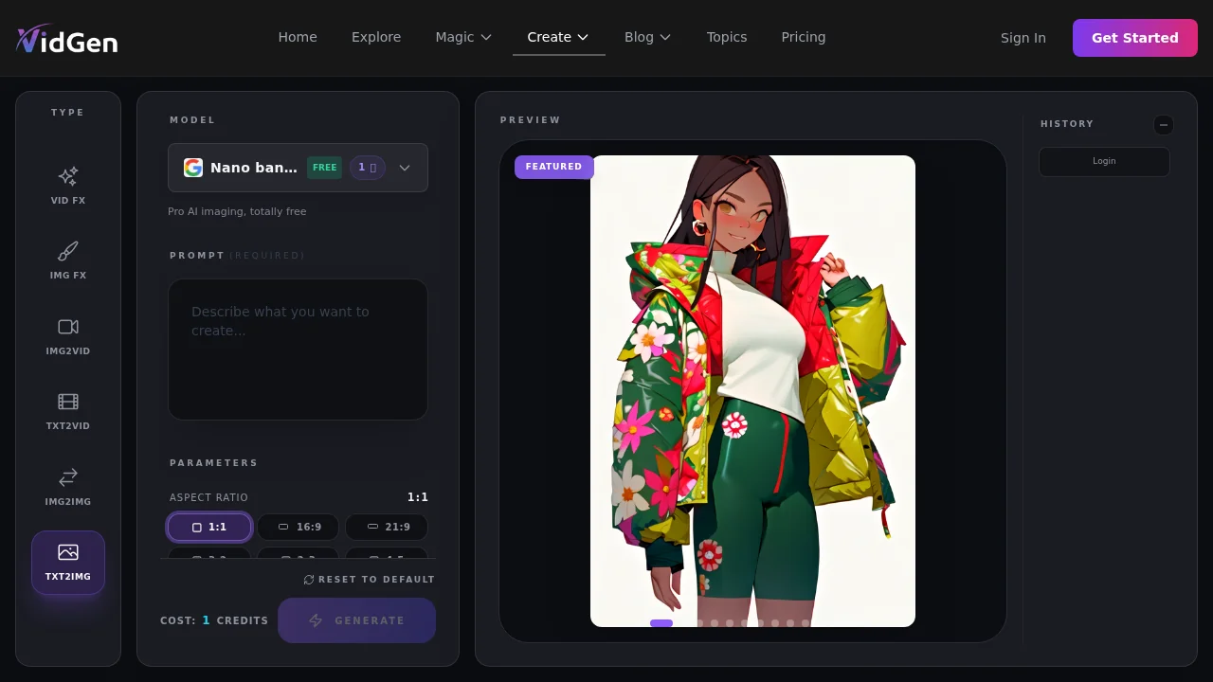
Task: Select the VID FX type icon
Action: [x=67, y=185]
